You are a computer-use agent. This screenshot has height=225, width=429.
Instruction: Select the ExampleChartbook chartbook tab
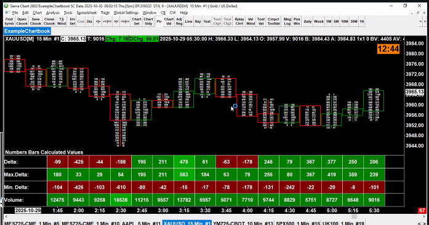27,31
